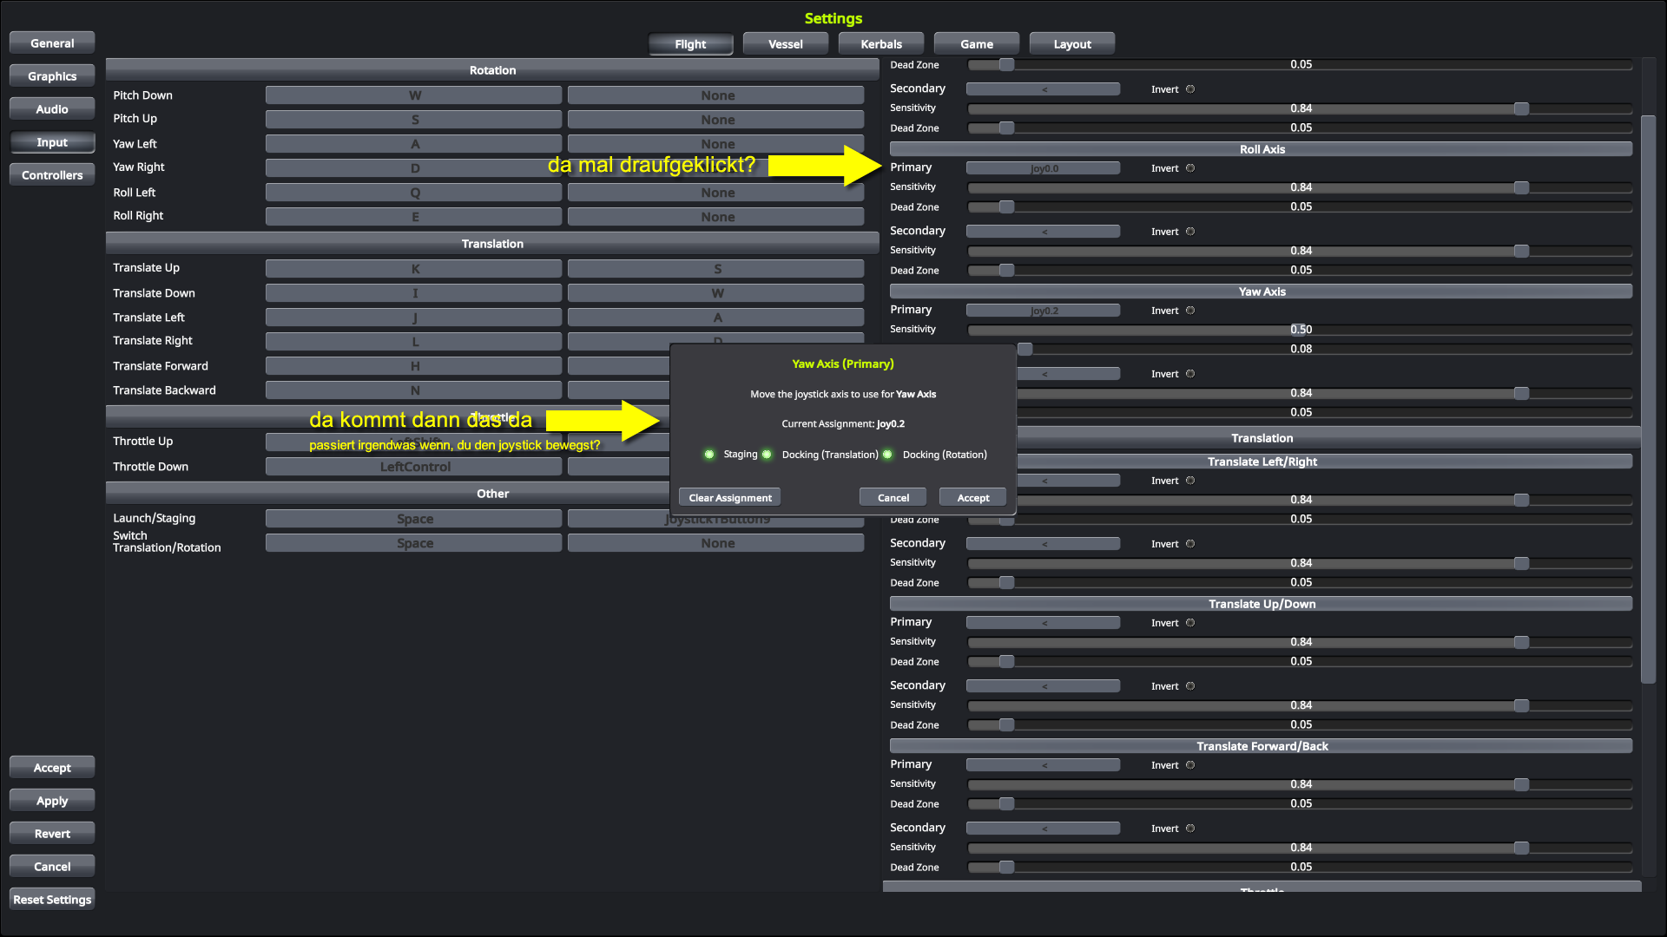Cancel the Yaw Axis assignment dialog
1667x937 pixels.
pos(893,497)
